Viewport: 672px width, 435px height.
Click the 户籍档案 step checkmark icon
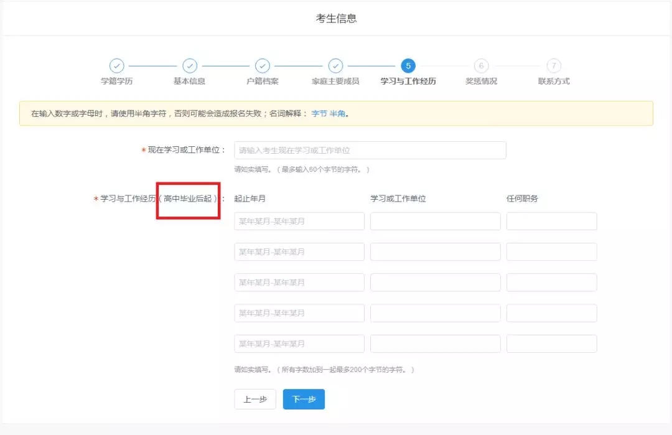point(263,66)
